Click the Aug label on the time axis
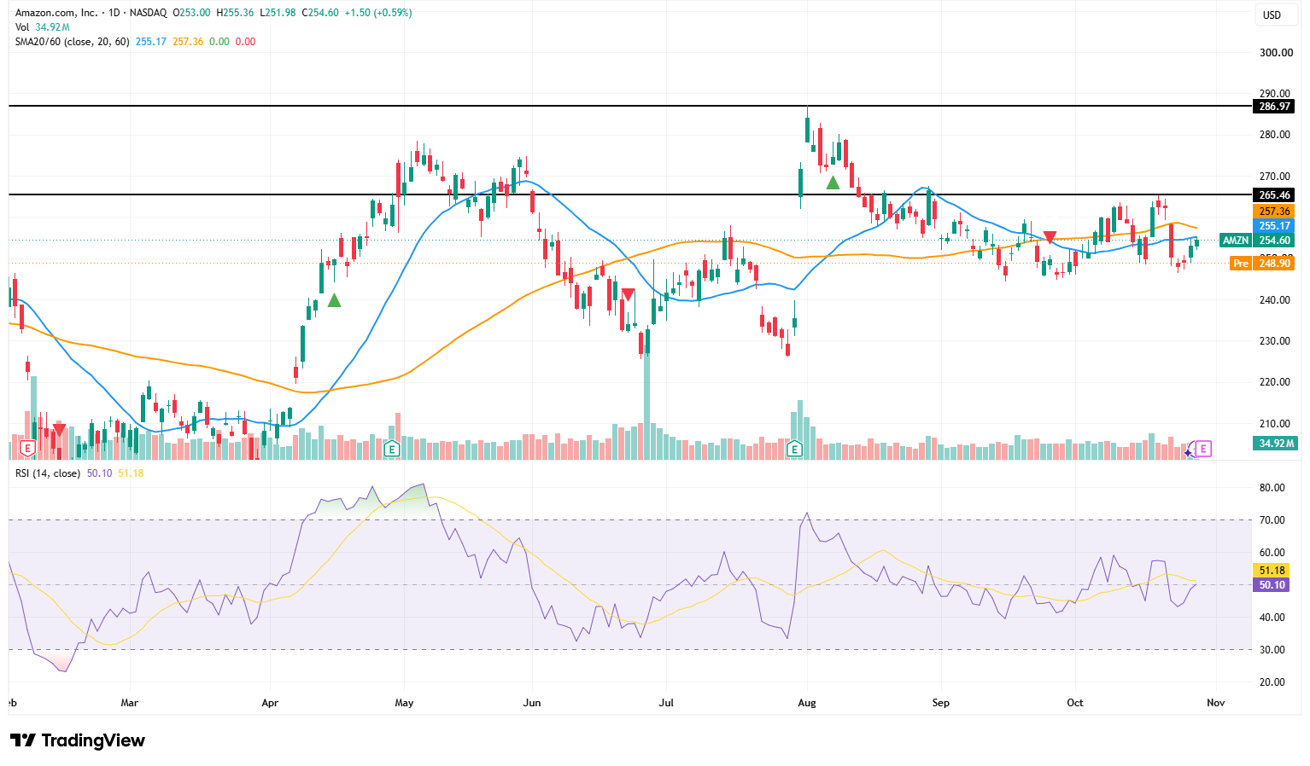Viewport: 1310px width, 766px height. pyautogui.click(x=807, y=703)
